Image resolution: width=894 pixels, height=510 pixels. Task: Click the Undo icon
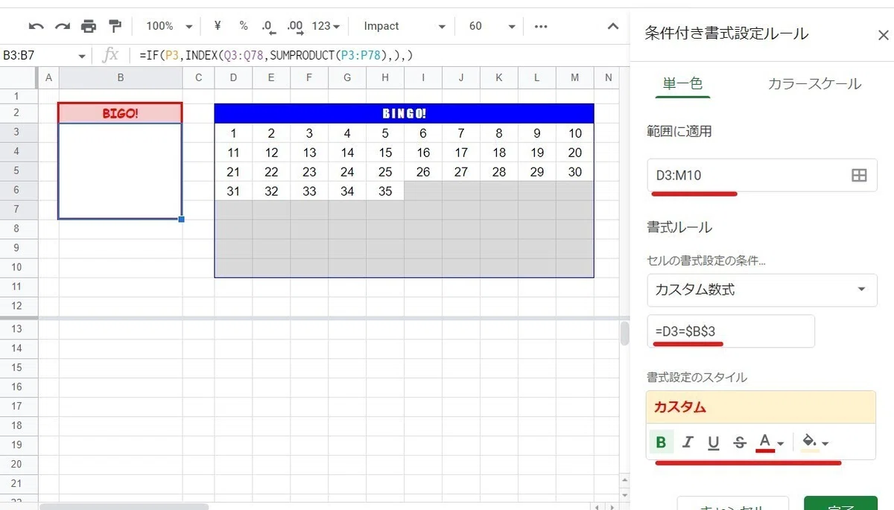coord(36,26)
